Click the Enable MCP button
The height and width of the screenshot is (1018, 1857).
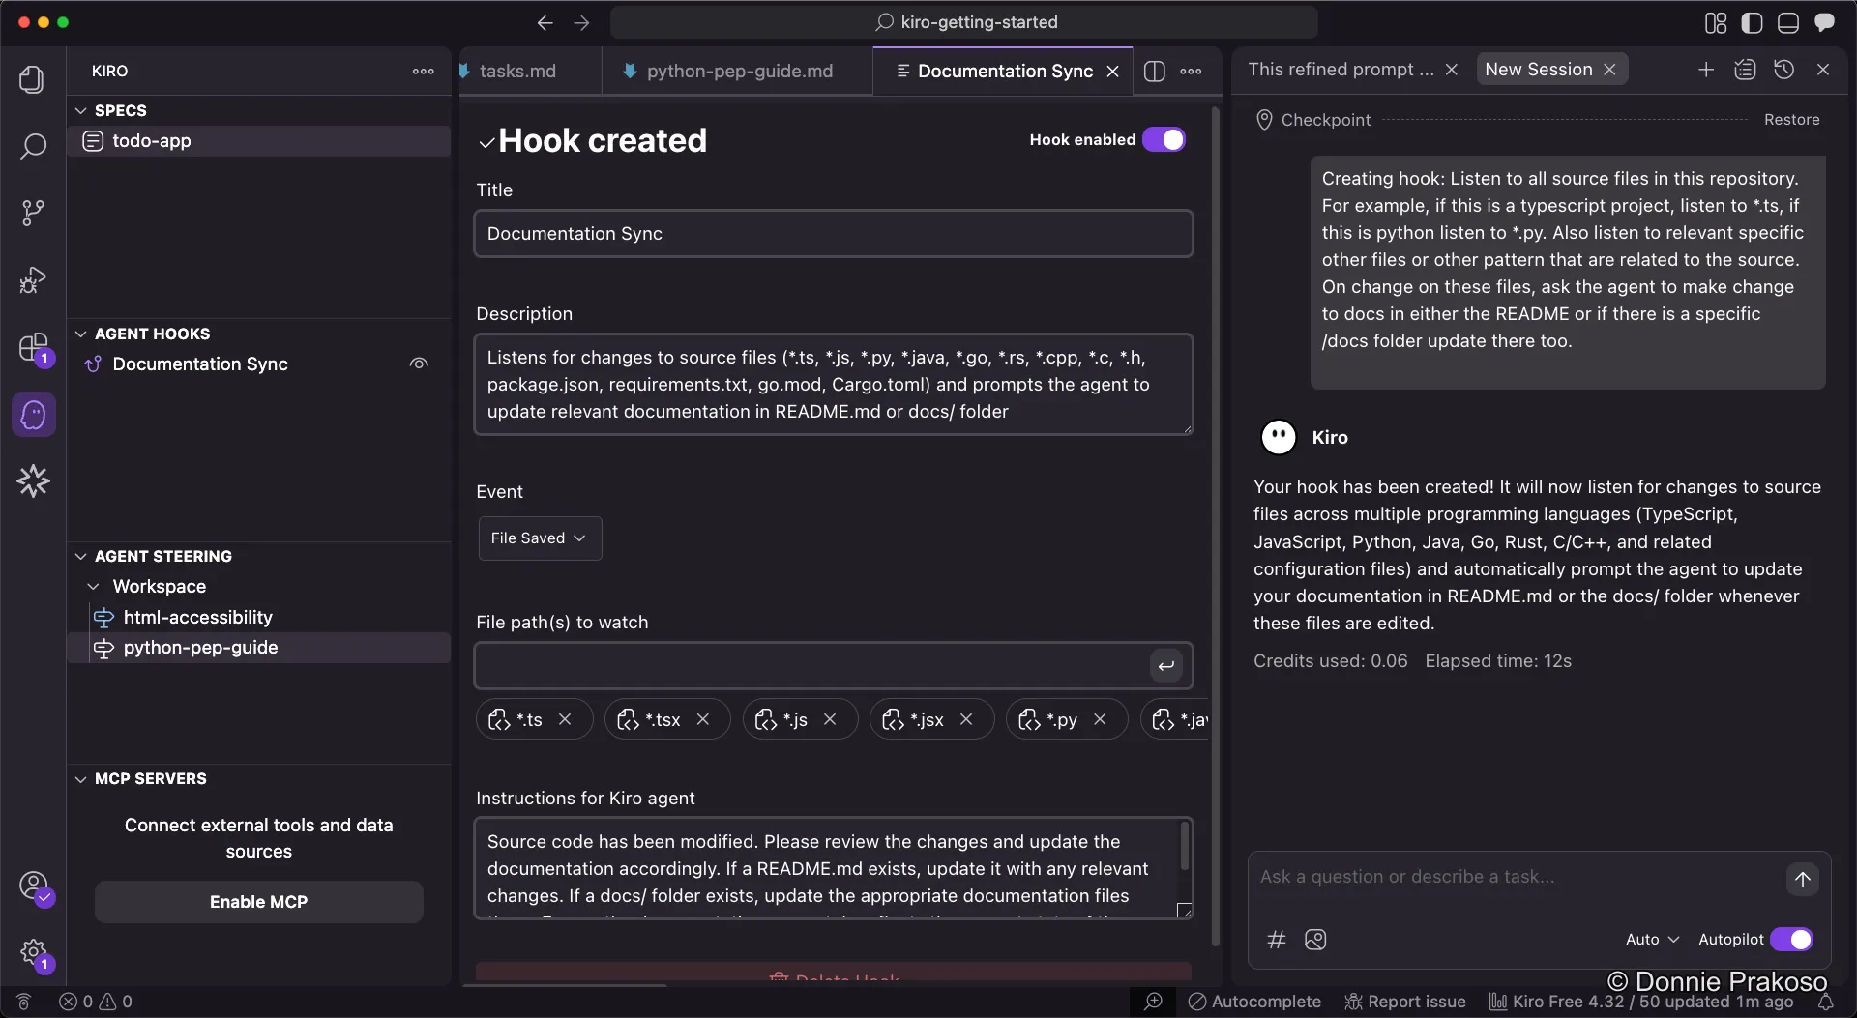point(257,901)
